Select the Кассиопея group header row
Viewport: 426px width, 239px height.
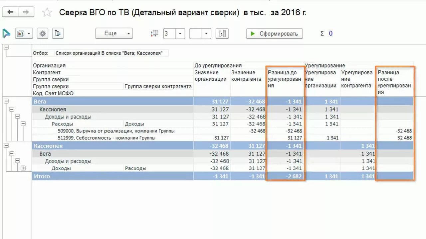point(100,146)
